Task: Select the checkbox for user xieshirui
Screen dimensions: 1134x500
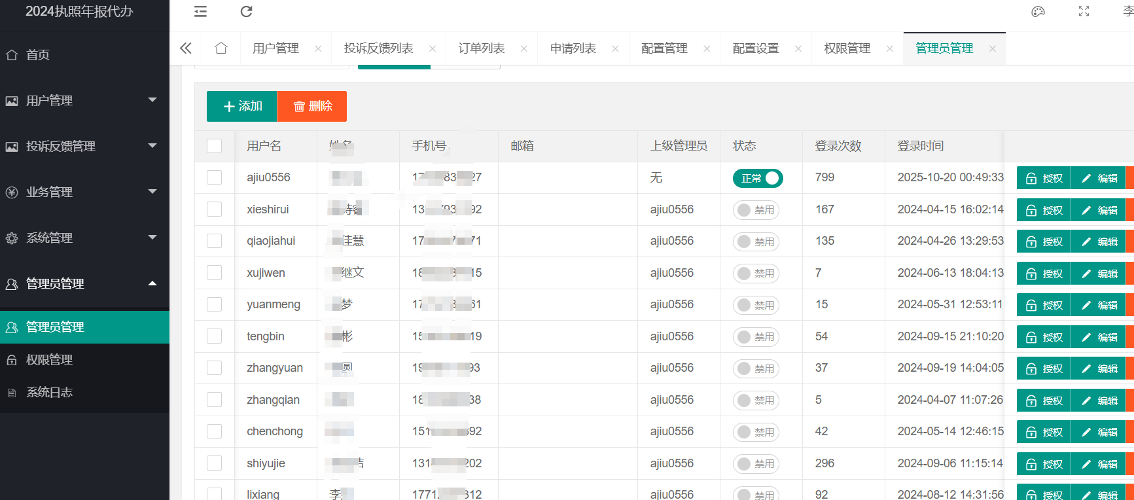Action: 215,209
